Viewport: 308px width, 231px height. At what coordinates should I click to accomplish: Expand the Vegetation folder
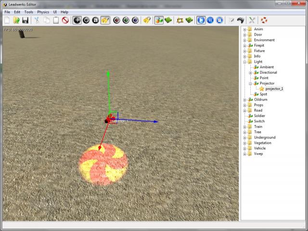coord(244,143)
